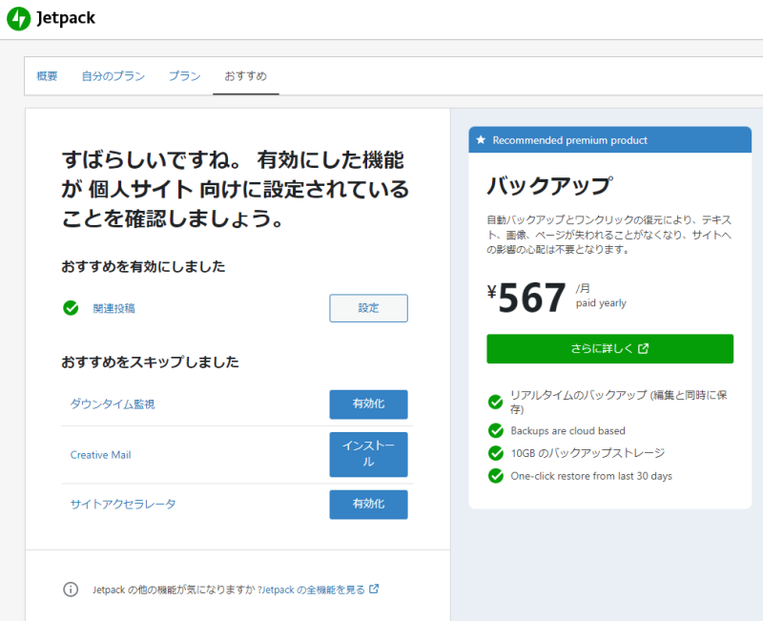This screenshot has height=621, width=763.
Task: Click the green さらに詳しく button
Action: pyautogui.click(x=609, y=349)
